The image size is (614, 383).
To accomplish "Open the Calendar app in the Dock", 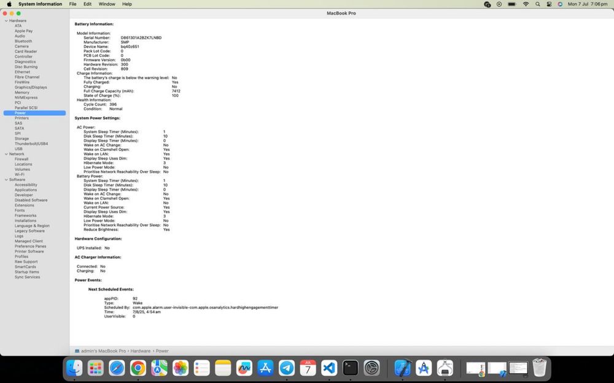I will pos(308,368).
